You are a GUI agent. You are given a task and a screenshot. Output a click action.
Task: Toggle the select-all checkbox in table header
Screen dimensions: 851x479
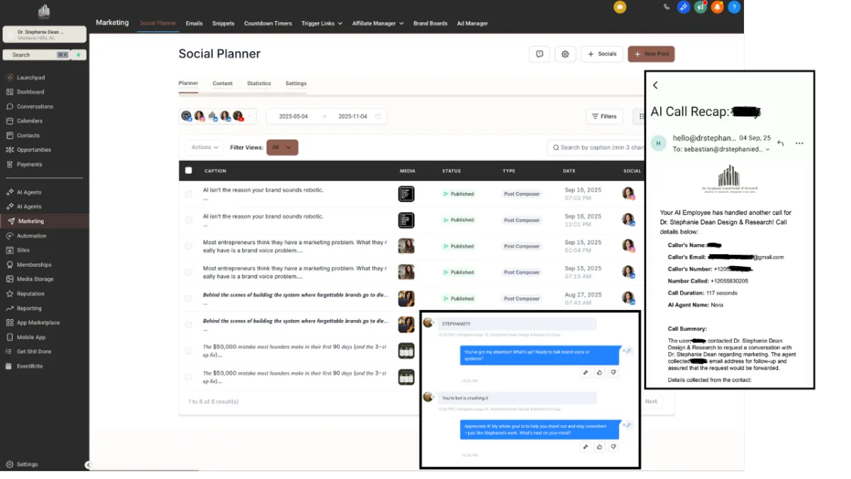click(189, 170)
